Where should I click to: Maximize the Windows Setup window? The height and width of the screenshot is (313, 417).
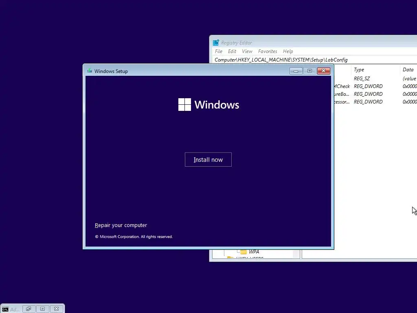tap(309, 71)
